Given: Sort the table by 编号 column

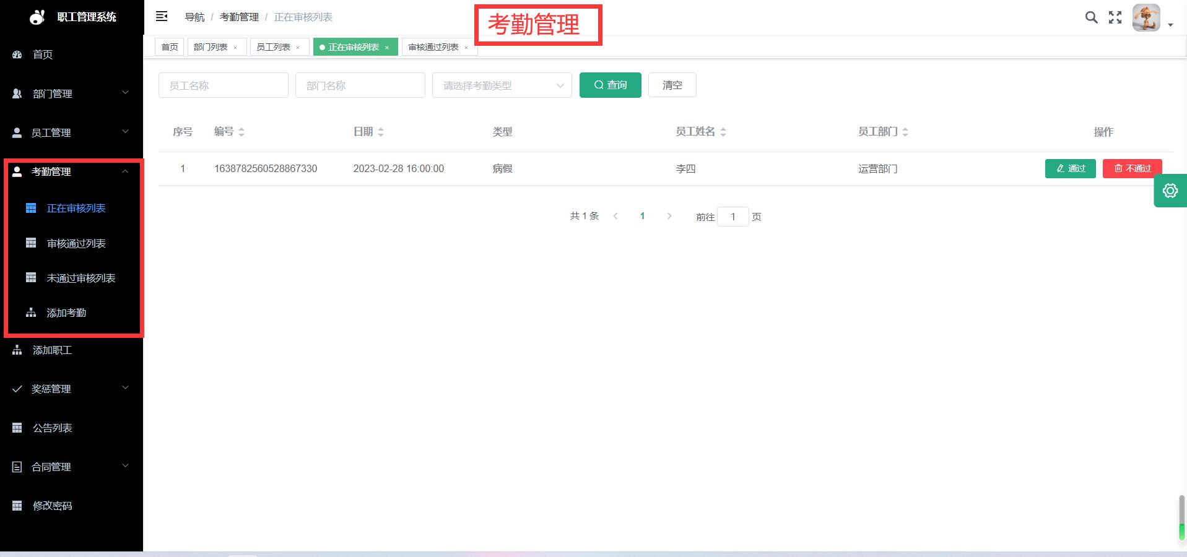Looking at the screenshot, I should point(241,132).
